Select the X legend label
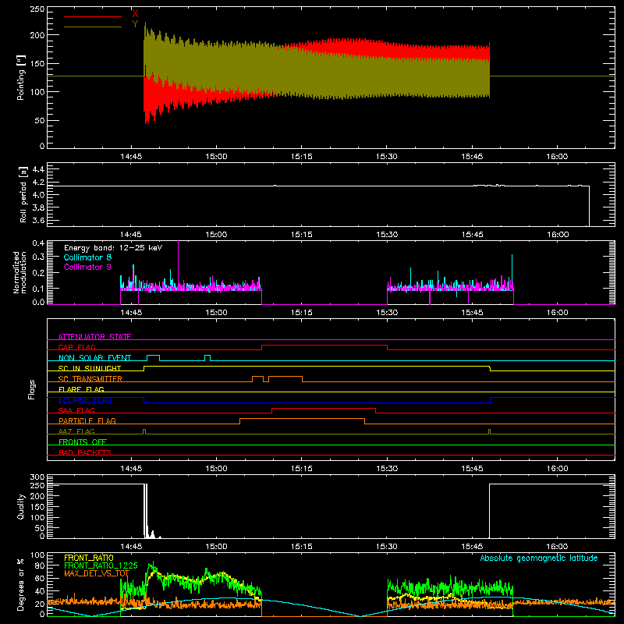624x624 pixels. click(x=135, y=13)
